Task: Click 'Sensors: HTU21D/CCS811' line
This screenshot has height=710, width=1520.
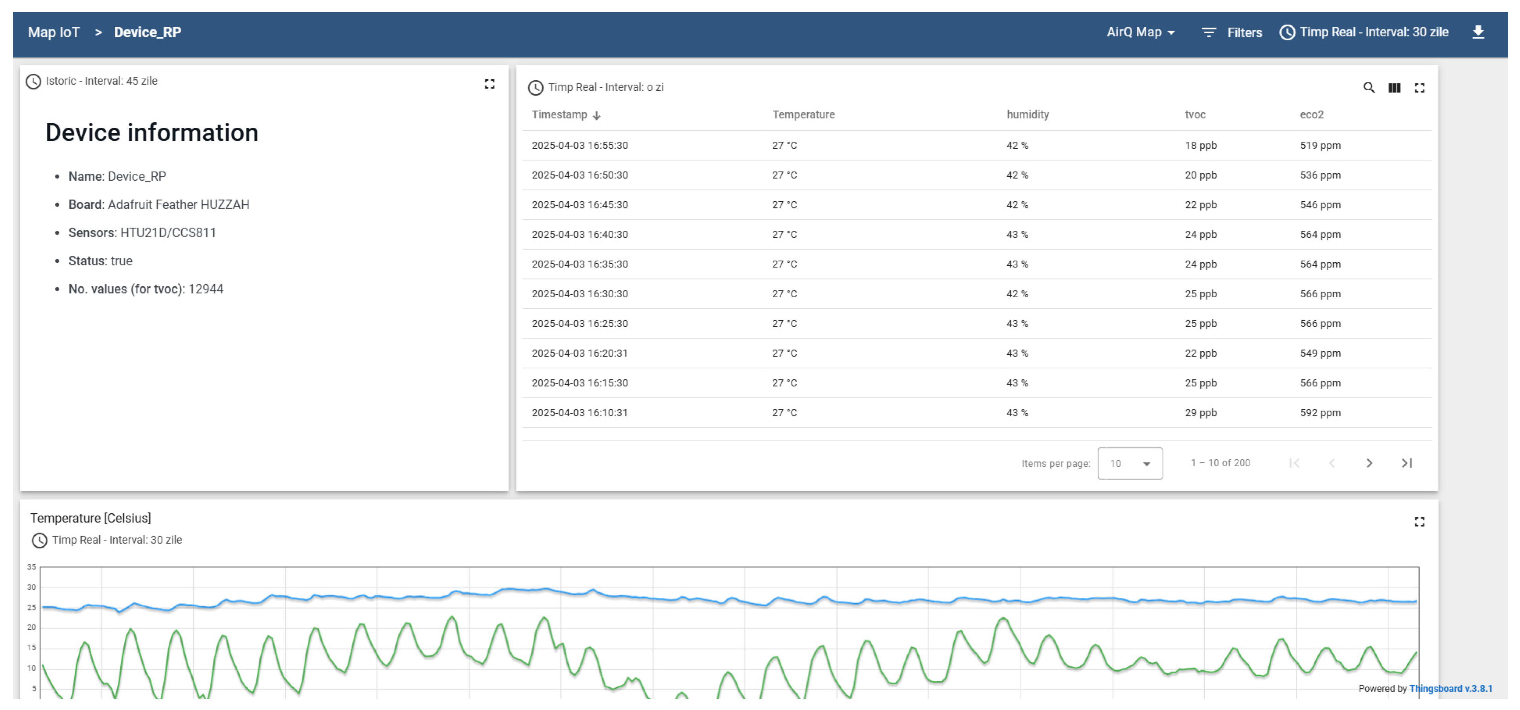Action: coord(142,232)
